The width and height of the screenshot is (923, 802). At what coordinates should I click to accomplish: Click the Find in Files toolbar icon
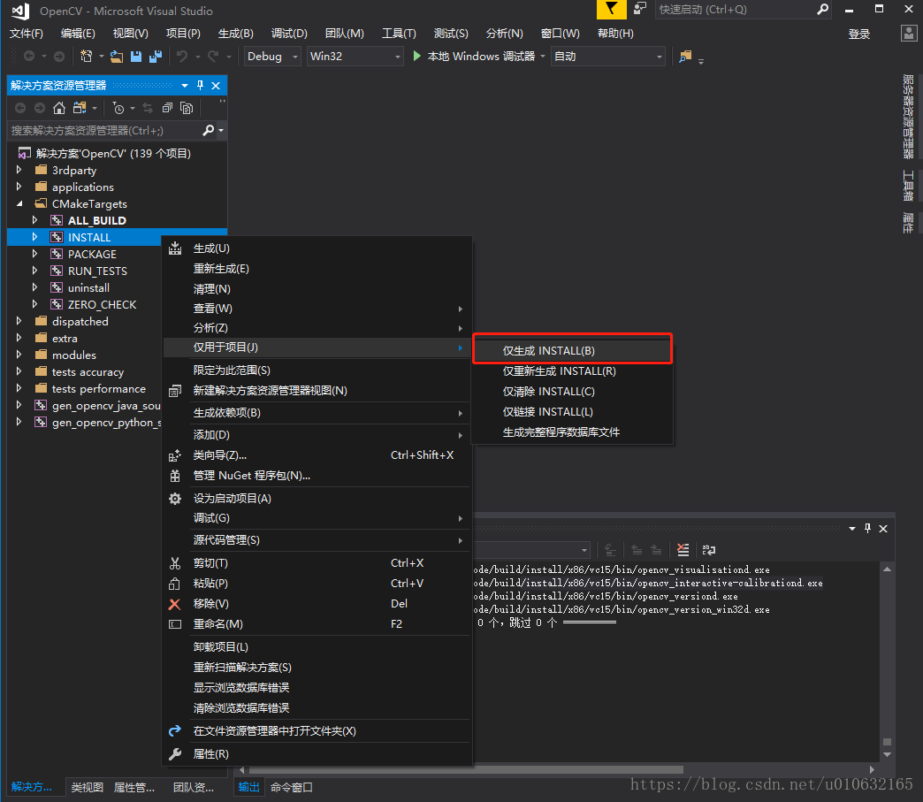(x=685, y=57)
